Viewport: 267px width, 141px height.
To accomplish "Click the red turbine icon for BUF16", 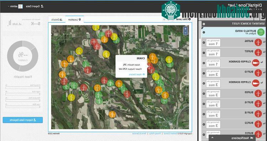I will click(x=258, y=104).
